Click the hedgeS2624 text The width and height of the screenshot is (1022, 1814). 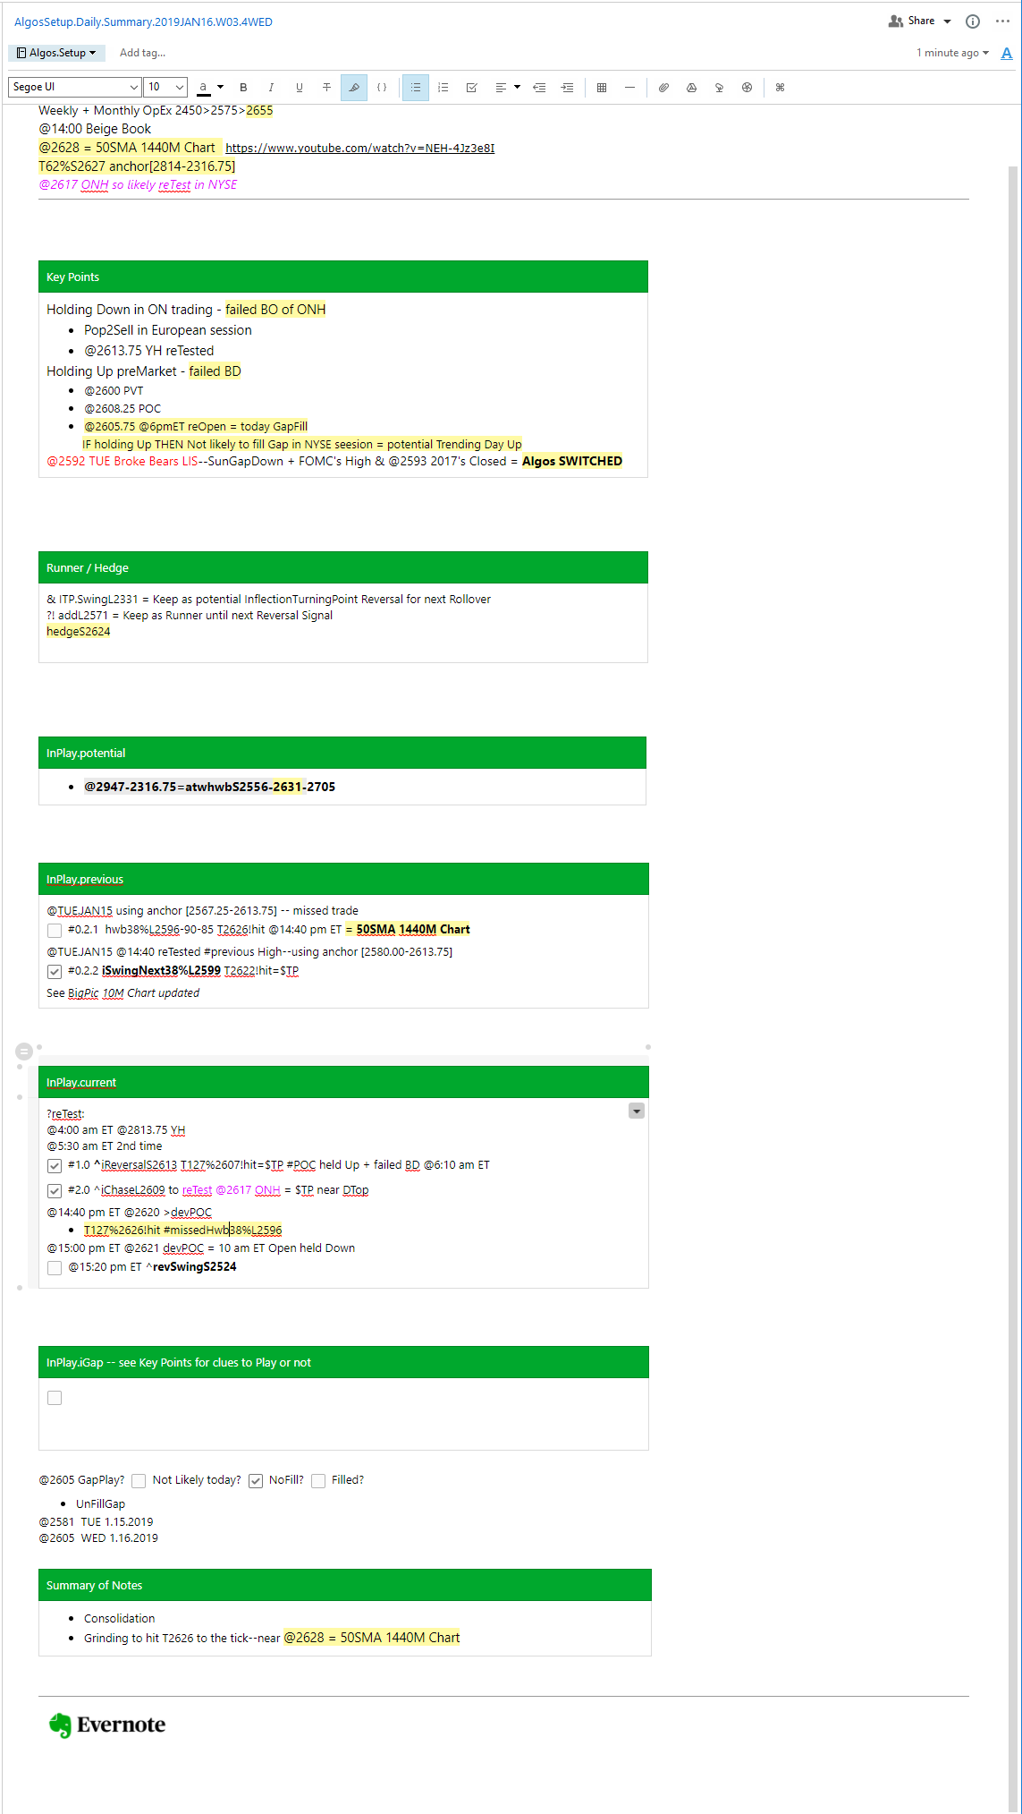79,632
